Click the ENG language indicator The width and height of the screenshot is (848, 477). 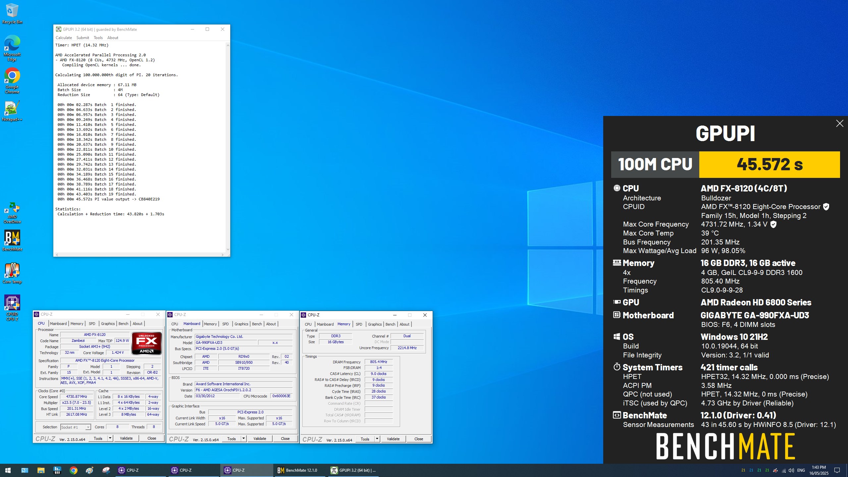click(x=801, y=470)
